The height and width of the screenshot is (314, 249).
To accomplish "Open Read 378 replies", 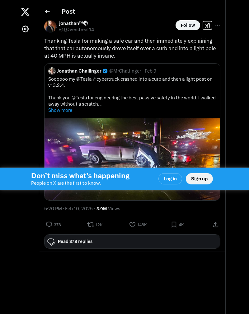I will (x=132, y=241).
